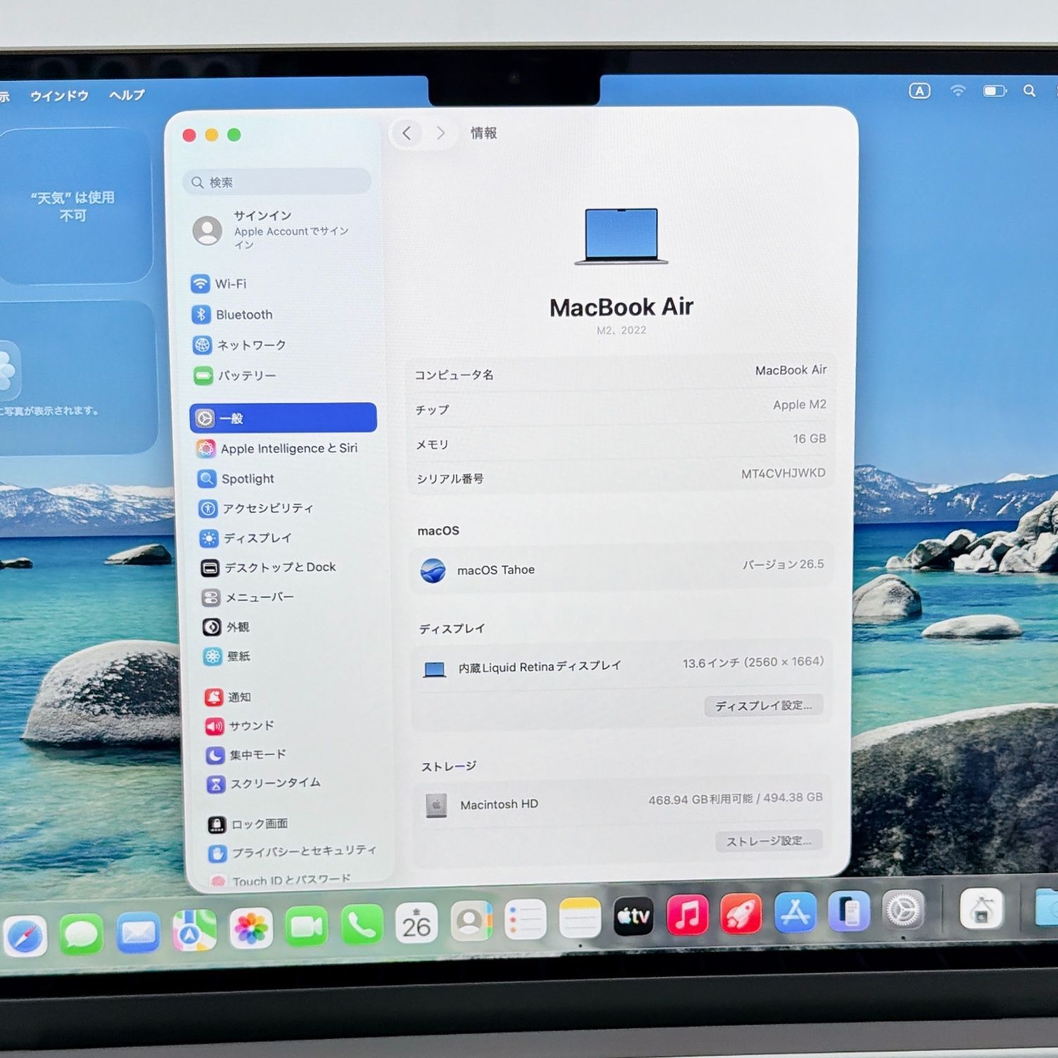Open アクセシビリティ settings
Viewport: 1058px width, 1058px height.
pyautogui.click(x=256, y=508)
